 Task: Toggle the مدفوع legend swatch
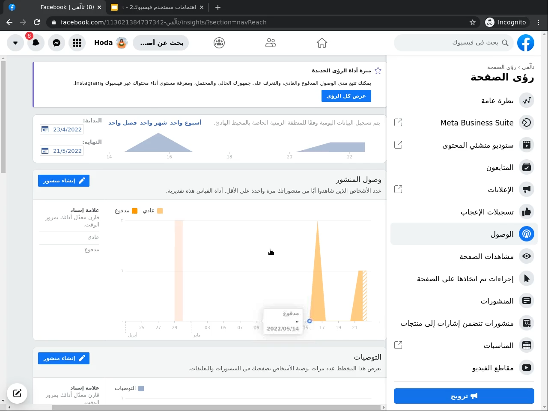135,211
